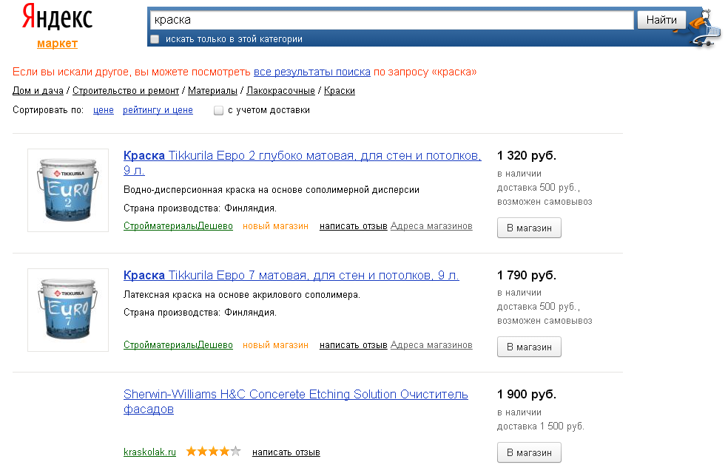Click Латексная краска description text

point(242,295)
